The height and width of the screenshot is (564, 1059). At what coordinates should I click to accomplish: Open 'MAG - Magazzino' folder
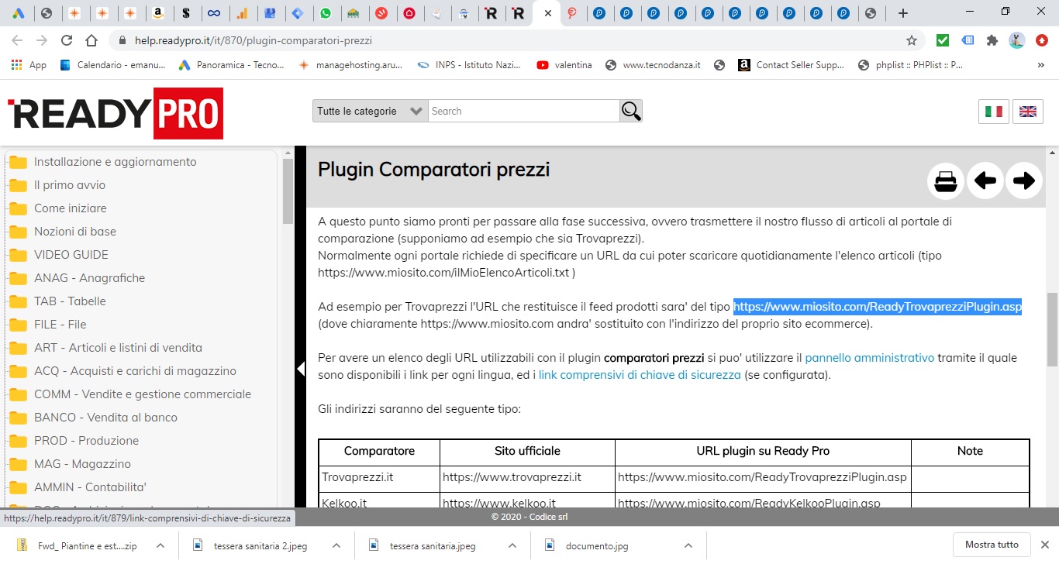82,464
